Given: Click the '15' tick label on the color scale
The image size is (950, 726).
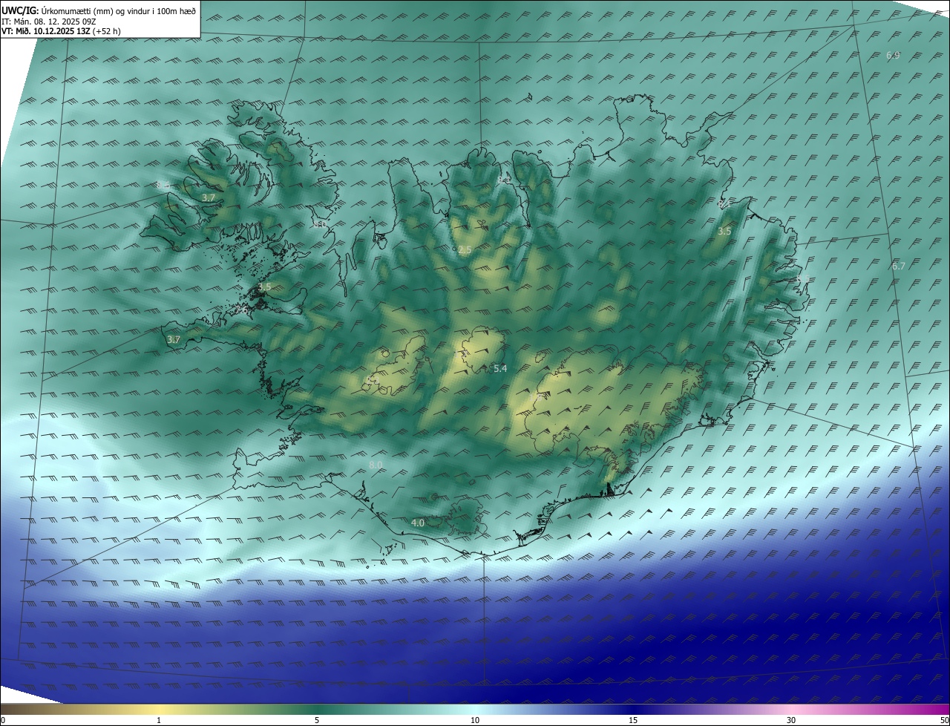Looking at the screenshot, I should 633,720.
